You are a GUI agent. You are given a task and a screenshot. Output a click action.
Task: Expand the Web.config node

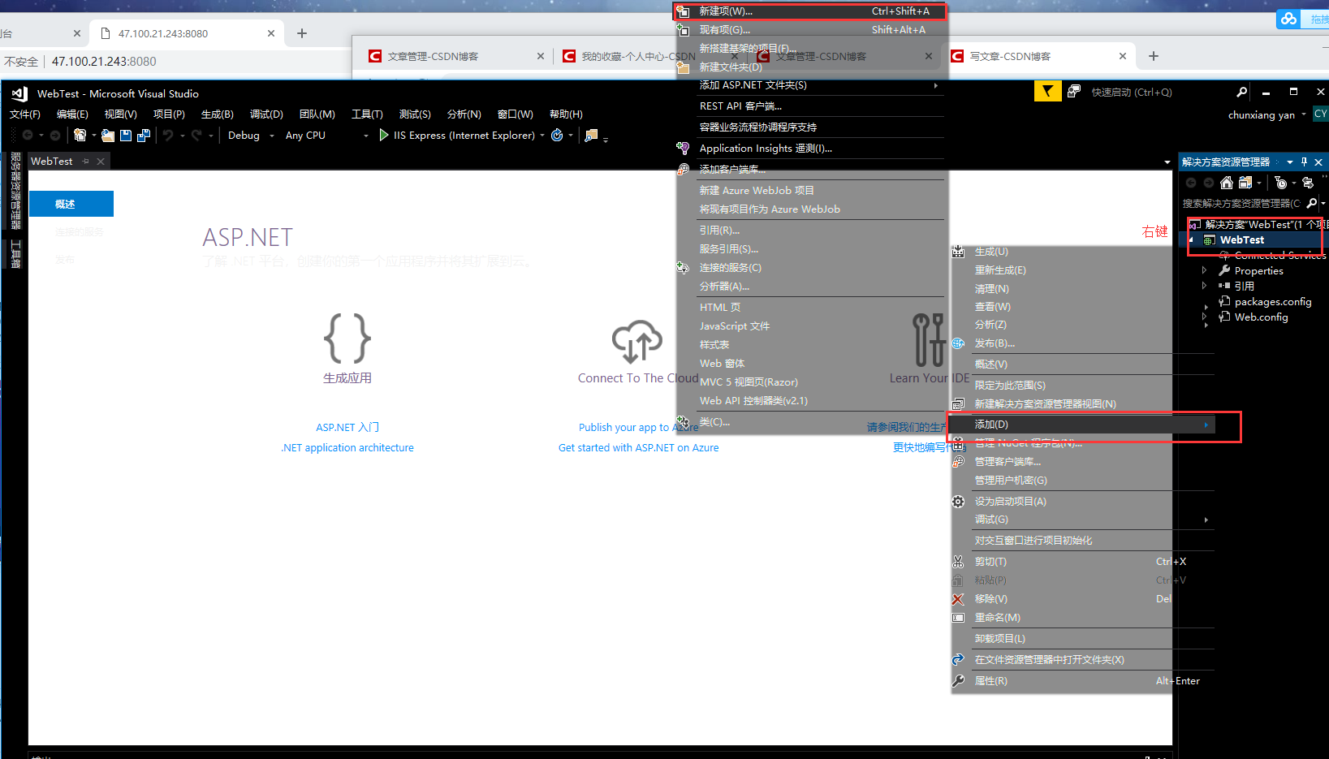pyautogui.click(x=1204, y=317)
